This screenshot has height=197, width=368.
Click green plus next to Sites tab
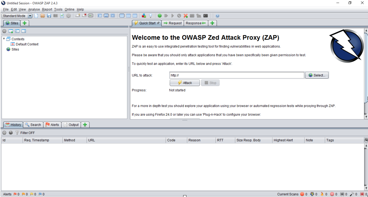point(24,23)
